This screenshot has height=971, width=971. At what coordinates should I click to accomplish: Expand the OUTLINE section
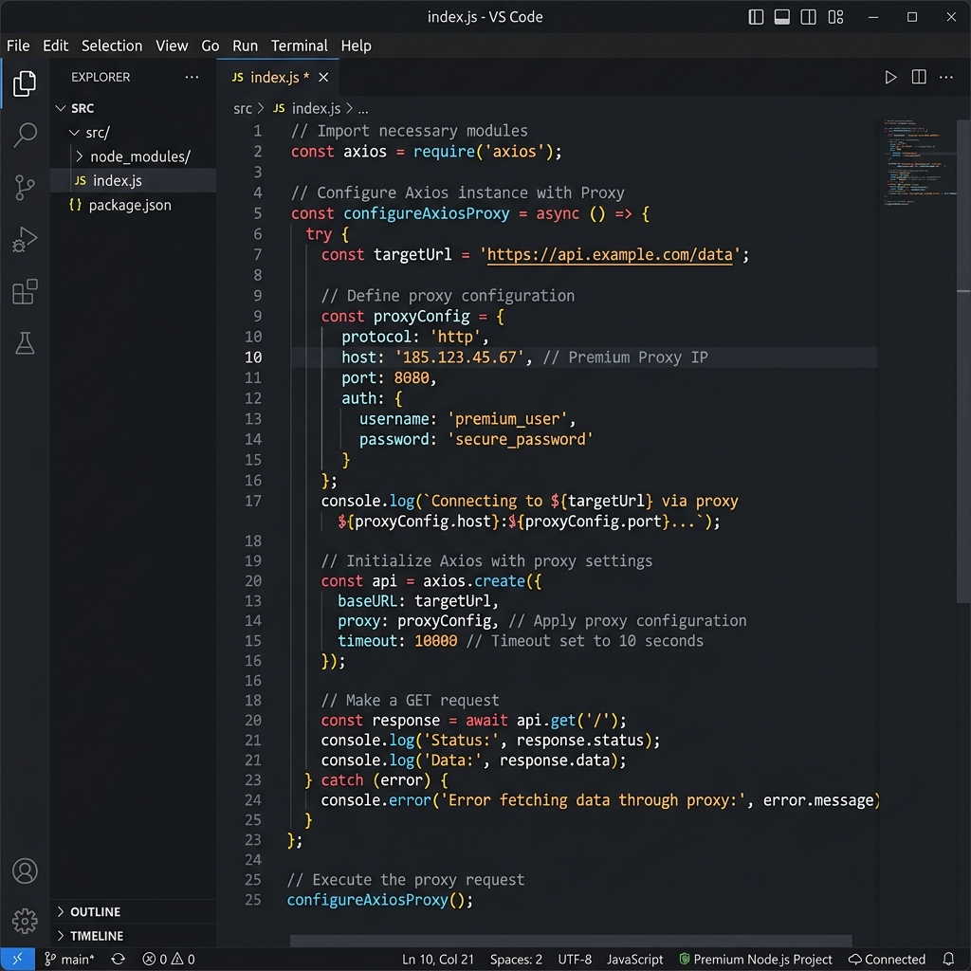click(x=133, y=911)
